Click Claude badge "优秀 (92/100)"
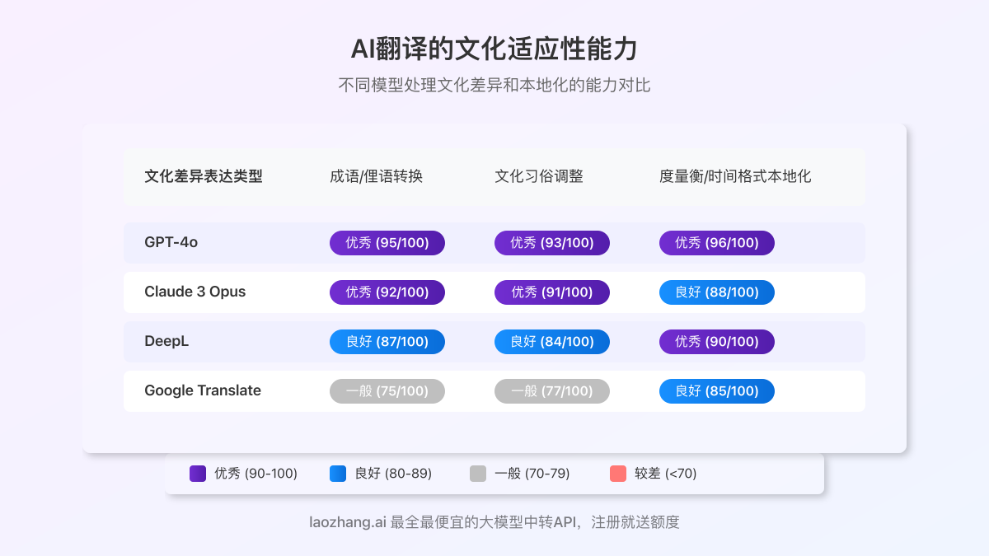Viewport: 989px width, 556px height. tap(387, 292)
